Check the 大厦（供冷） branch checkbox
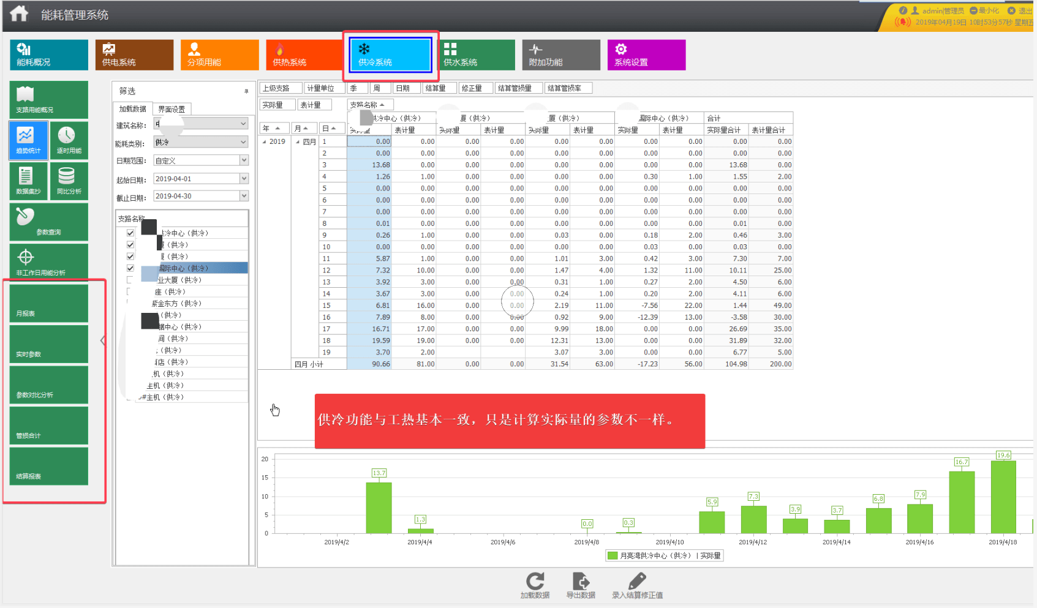The height and width of the screenshot is (608, 1037). [130, 280]
